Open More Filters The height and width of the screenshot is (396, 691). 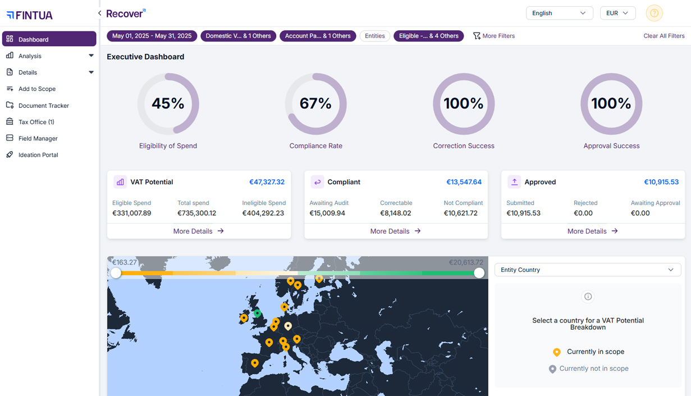point(493,36)
